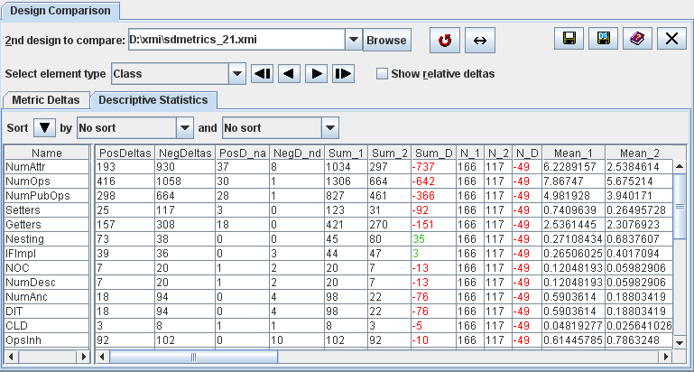Select the Design Comparison tab
Screen dimensions: 694x372
coord(60,11)
